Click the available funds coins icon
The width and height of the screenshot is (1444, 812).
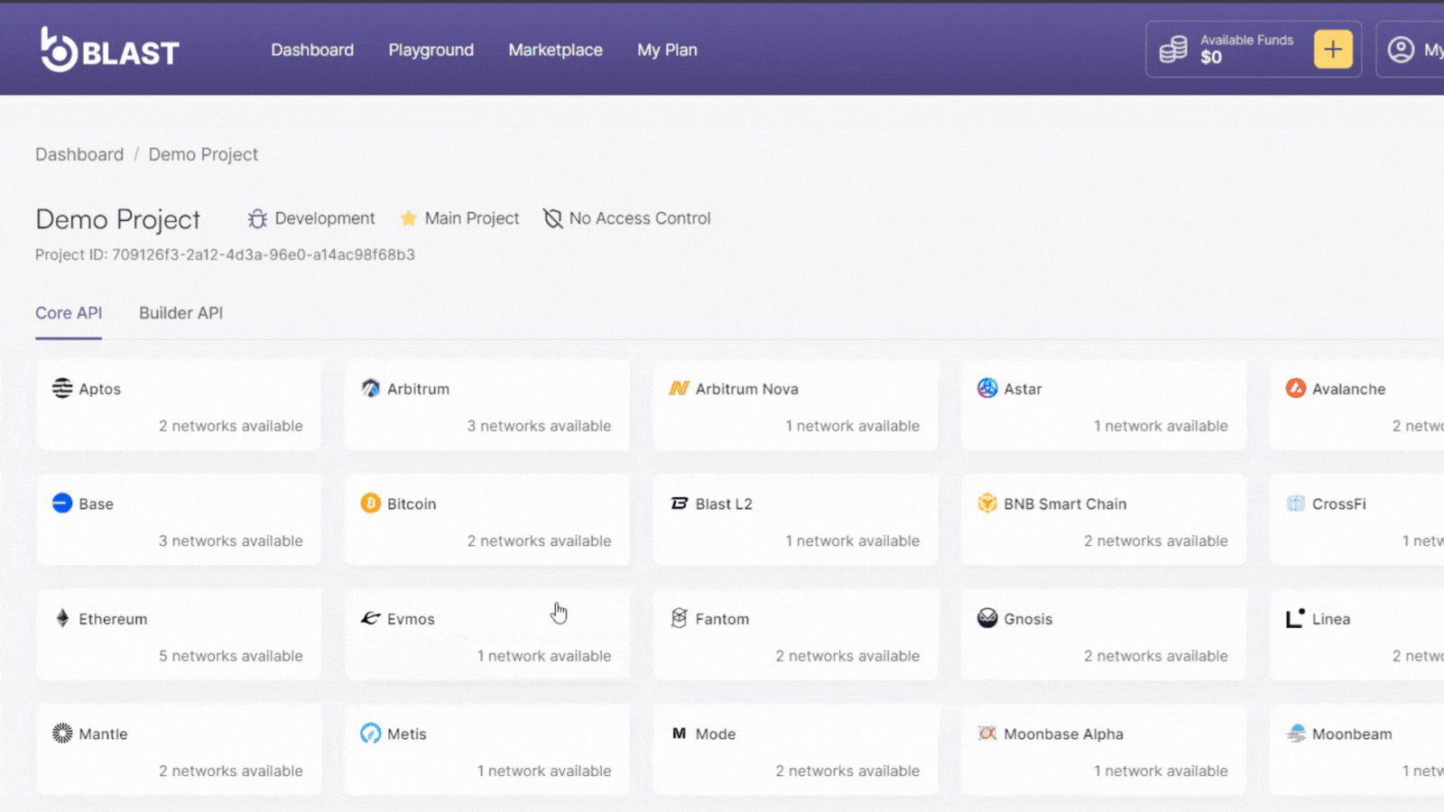tap(1172, 50)
